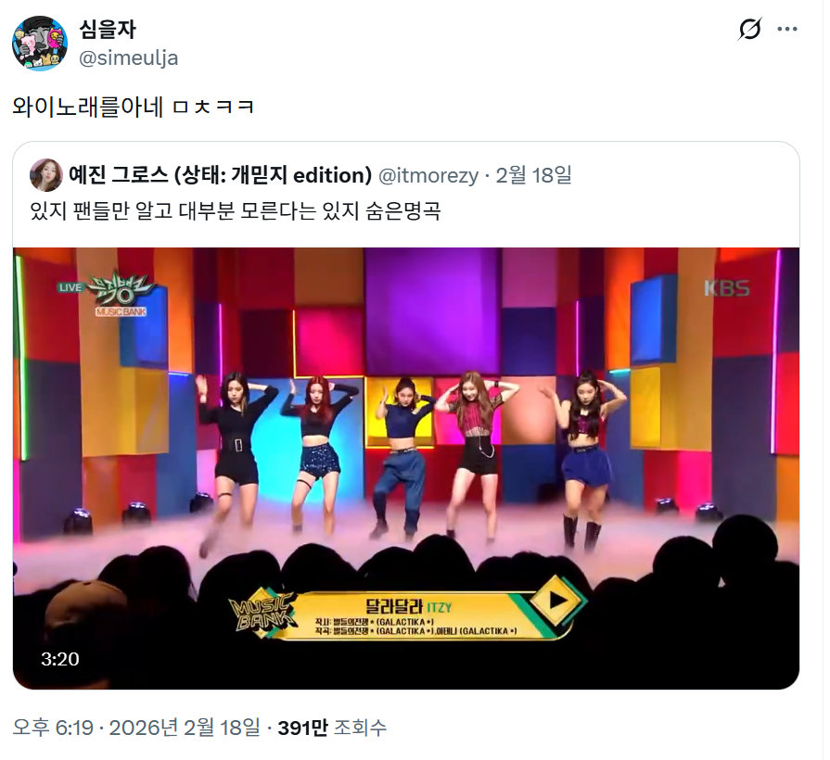Play the ITZY Music Bank video
The width and height of the screenshot is (830, 760).
[x=406, y=468]
